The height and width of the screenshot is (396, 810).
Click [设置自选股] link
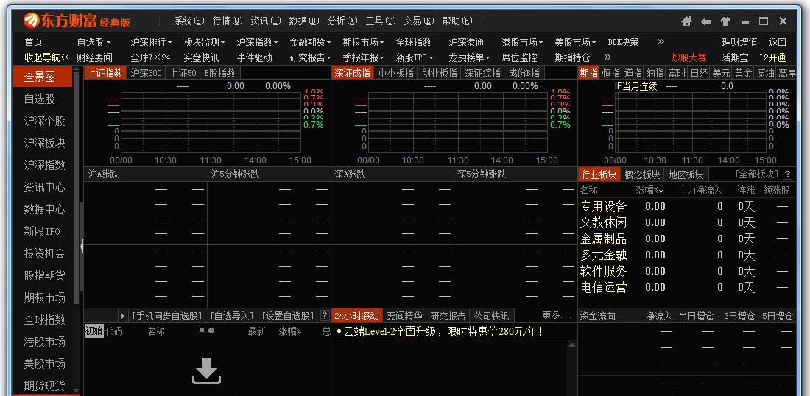(288, 316)
